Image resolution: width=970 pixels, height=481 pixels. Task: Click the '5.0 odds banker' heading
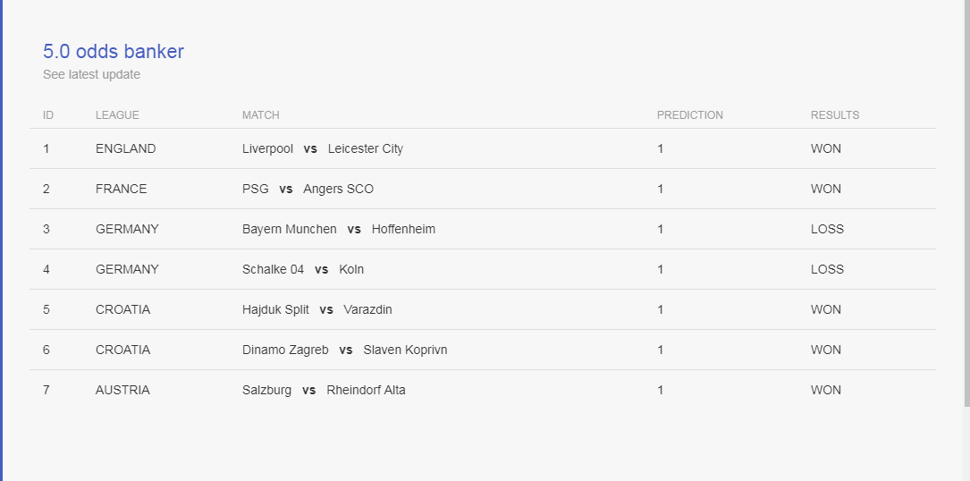114,51
